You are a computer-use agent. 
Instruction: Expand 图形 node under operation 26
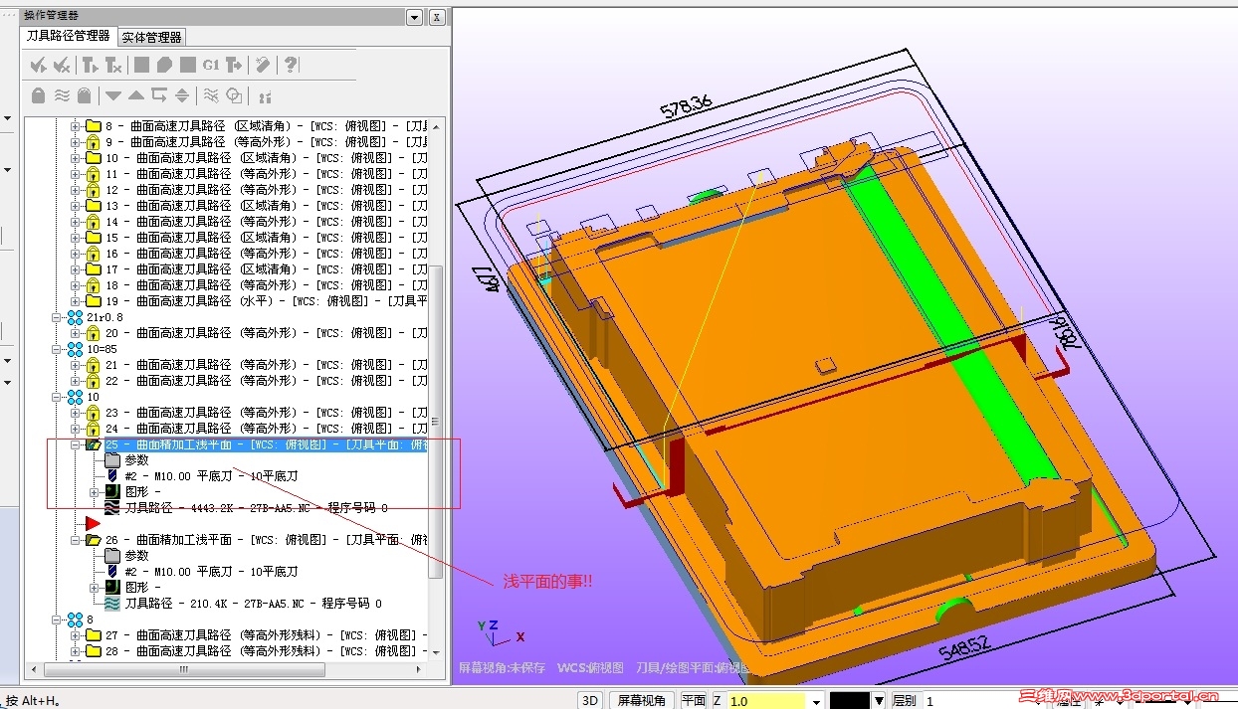pos(95,588)
